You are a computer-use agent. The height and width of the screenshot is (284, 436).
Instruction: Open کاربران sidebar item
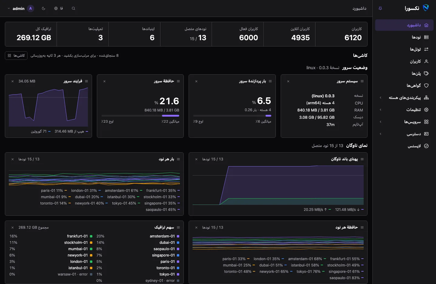[404, 61]
